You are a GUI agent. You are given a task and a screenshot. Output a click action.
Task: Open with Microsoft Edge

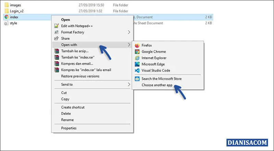pyautogui.click(x=168, y=64)
